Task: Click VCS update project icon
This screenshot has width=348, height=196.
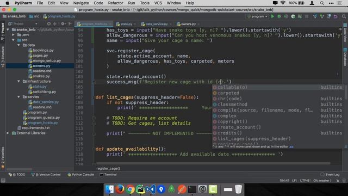Action: pyautogui.click(x=315, y=16)
